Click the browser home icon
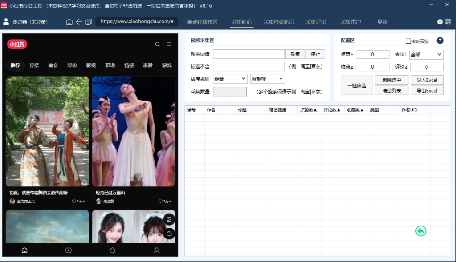Screen dimensions: 456x262 [x=69, y=22]
